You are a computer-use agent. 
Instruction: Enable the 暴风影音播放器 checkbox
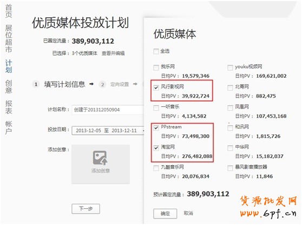click(x=230, y=168)
